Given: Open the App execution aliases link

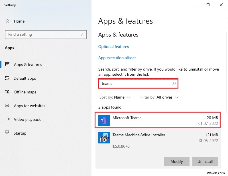Looking at the screenshot, I should (117, 58).
